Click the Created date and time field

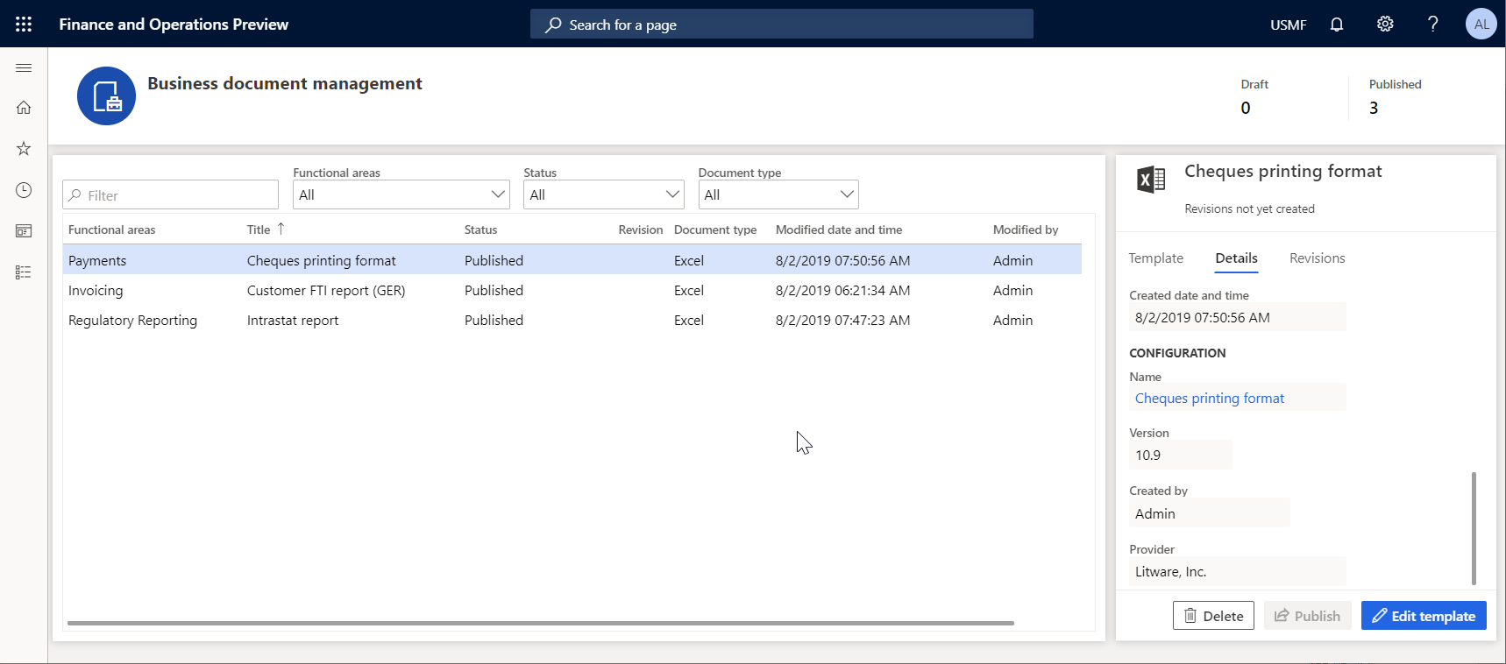click(1237, 317)
